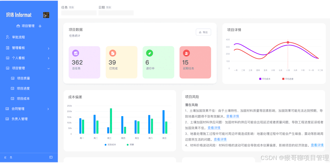Click the green tag icon on the 进行中 card
This screenshot has width=330, height=163.
150,53
